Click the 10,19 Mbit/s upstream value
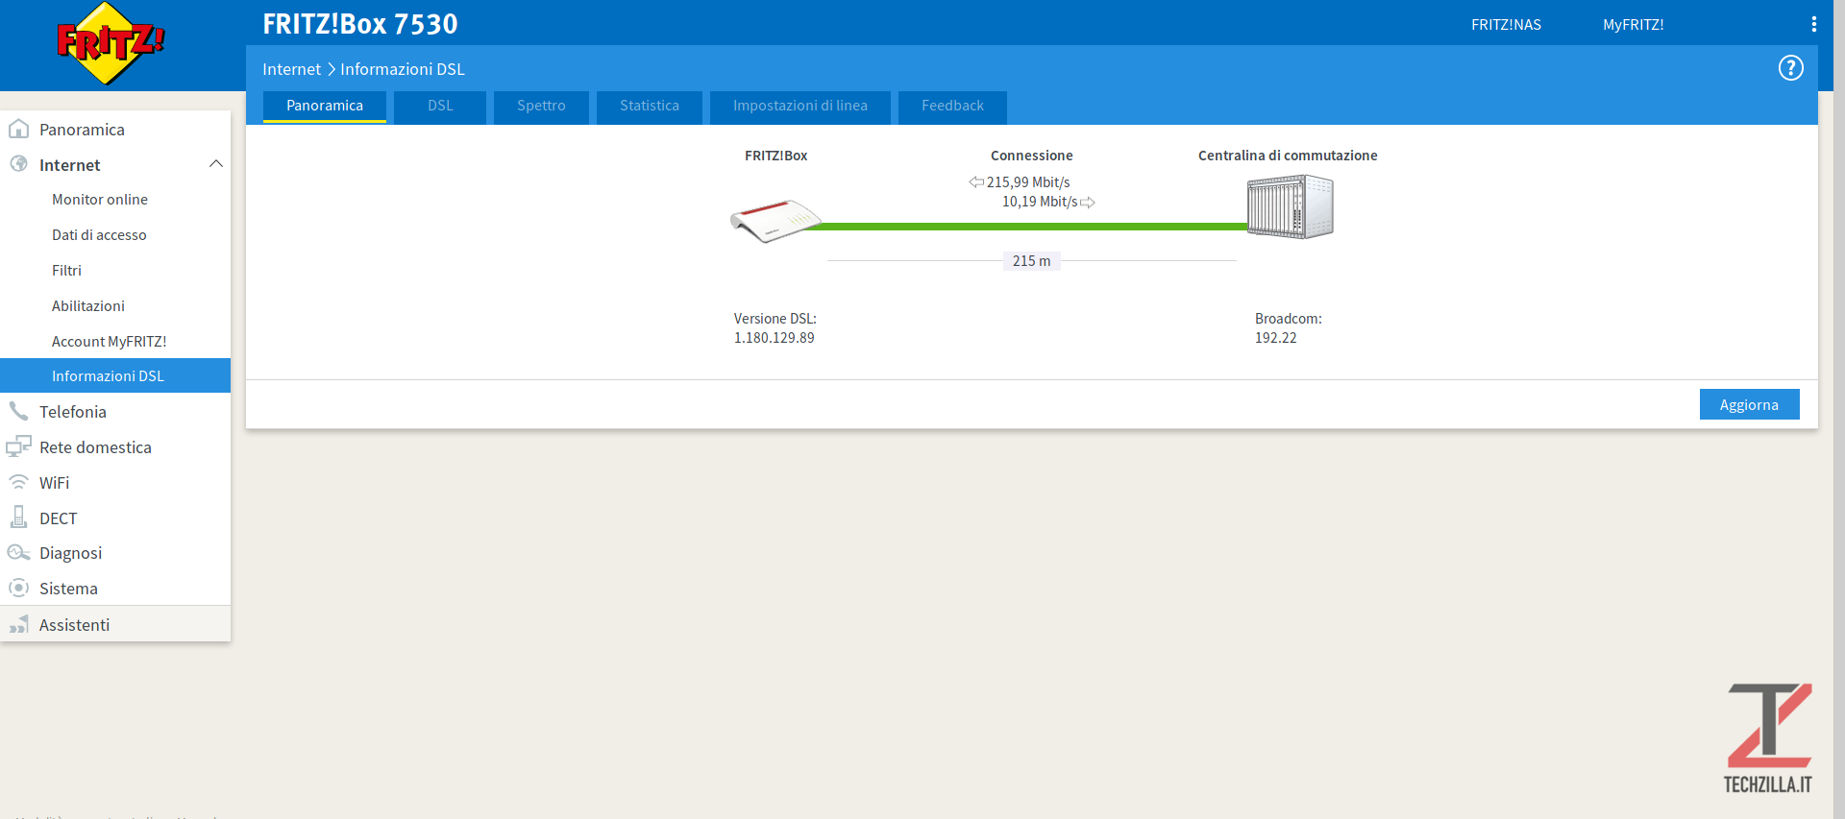1845x819 pixels. tap(1040, 202)
